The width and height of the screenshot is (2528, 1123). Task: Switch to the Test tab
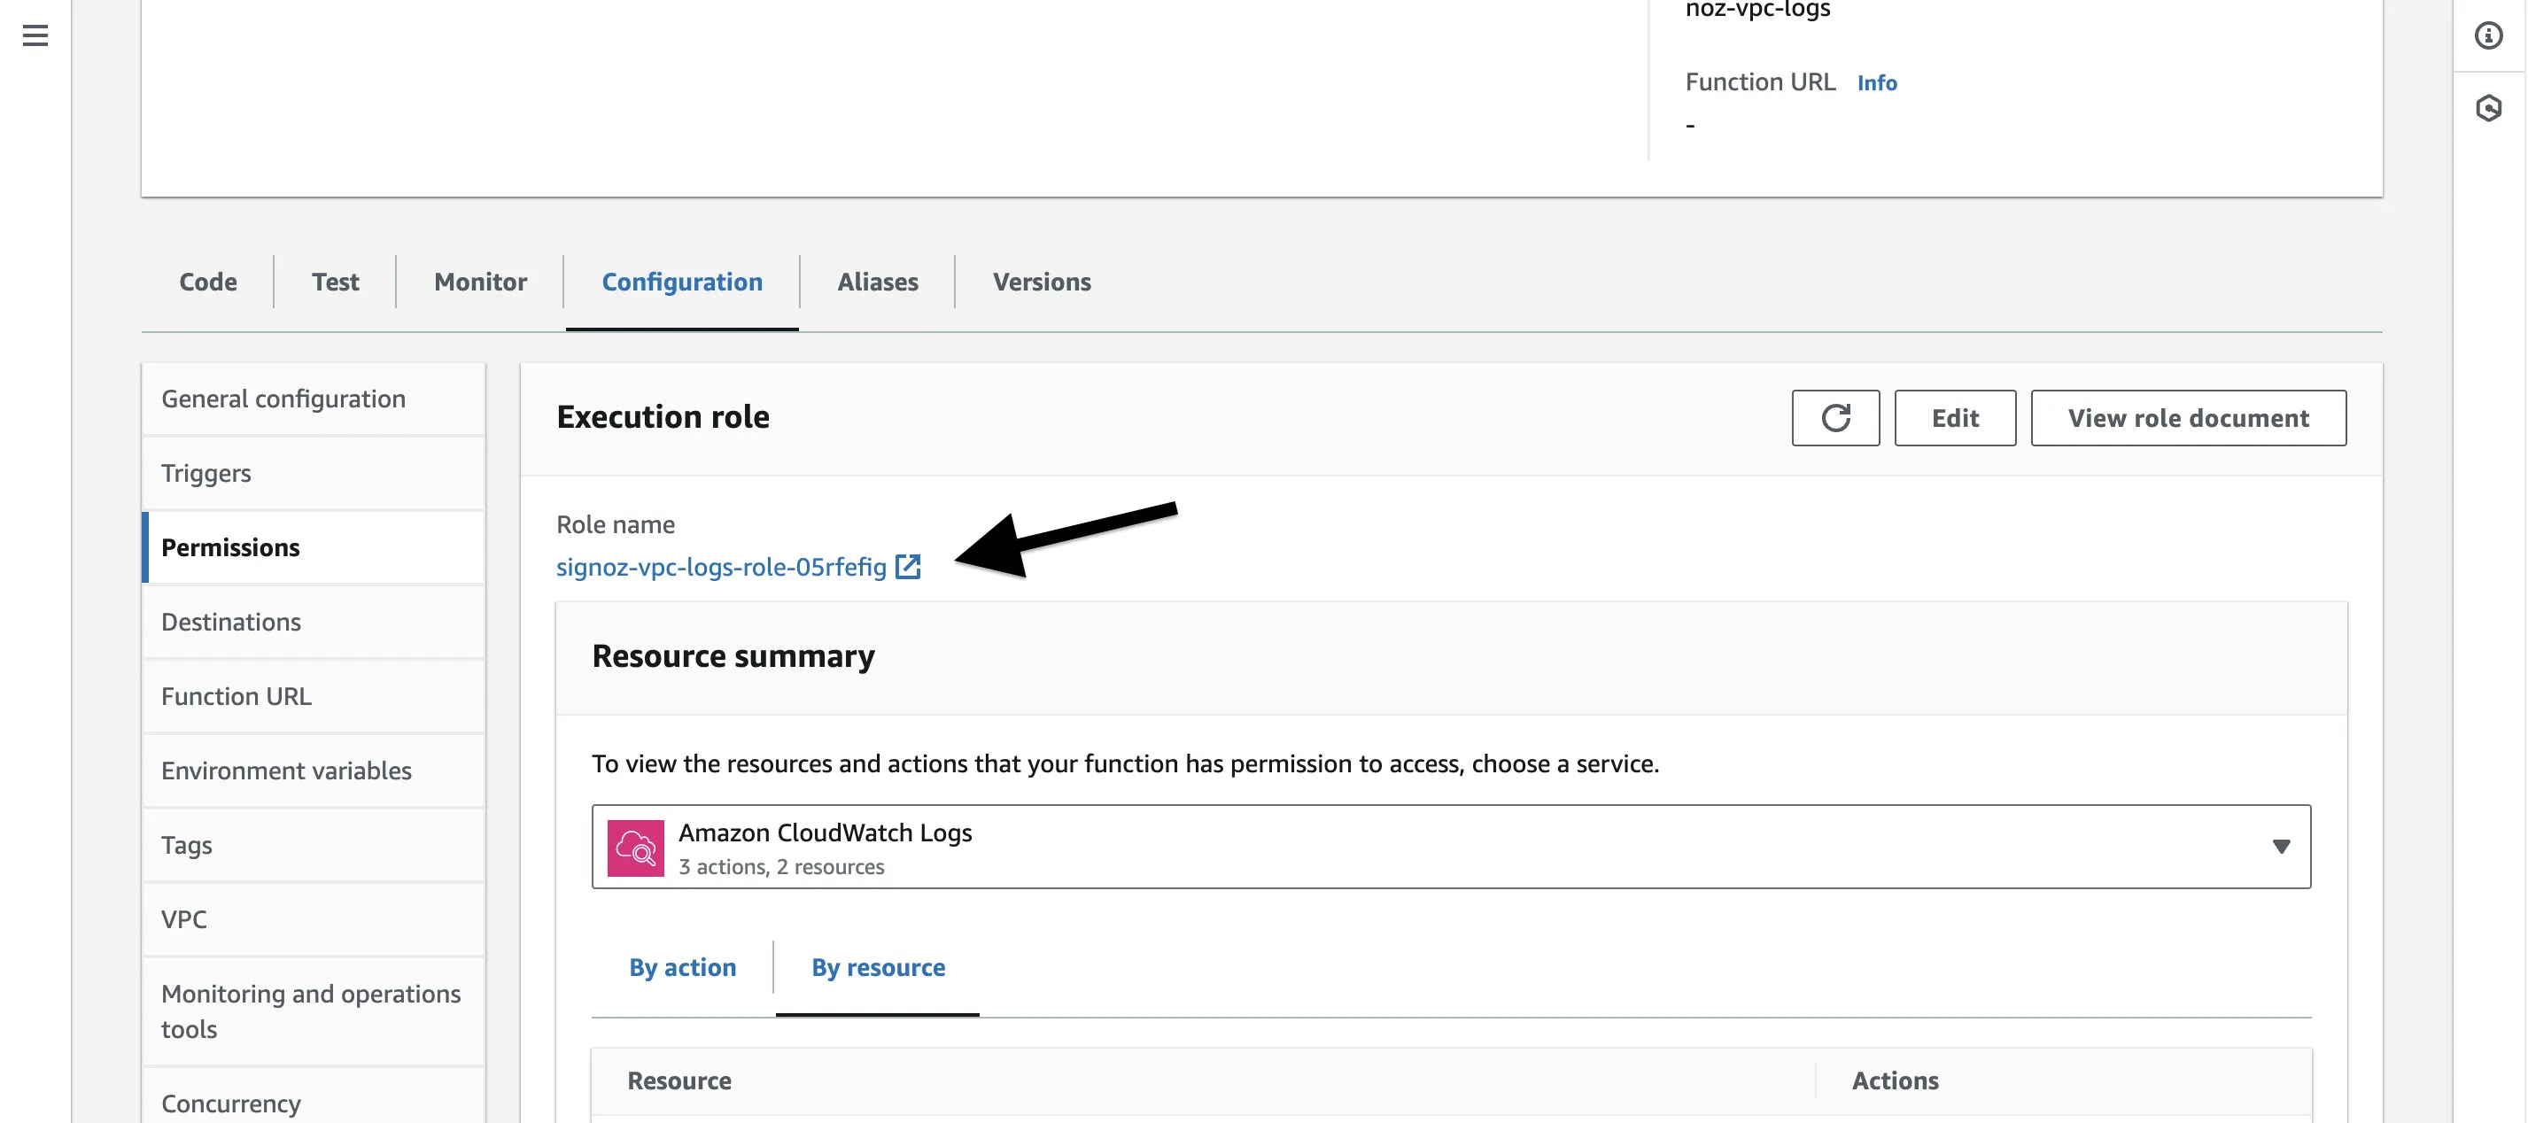coord(336,282)
